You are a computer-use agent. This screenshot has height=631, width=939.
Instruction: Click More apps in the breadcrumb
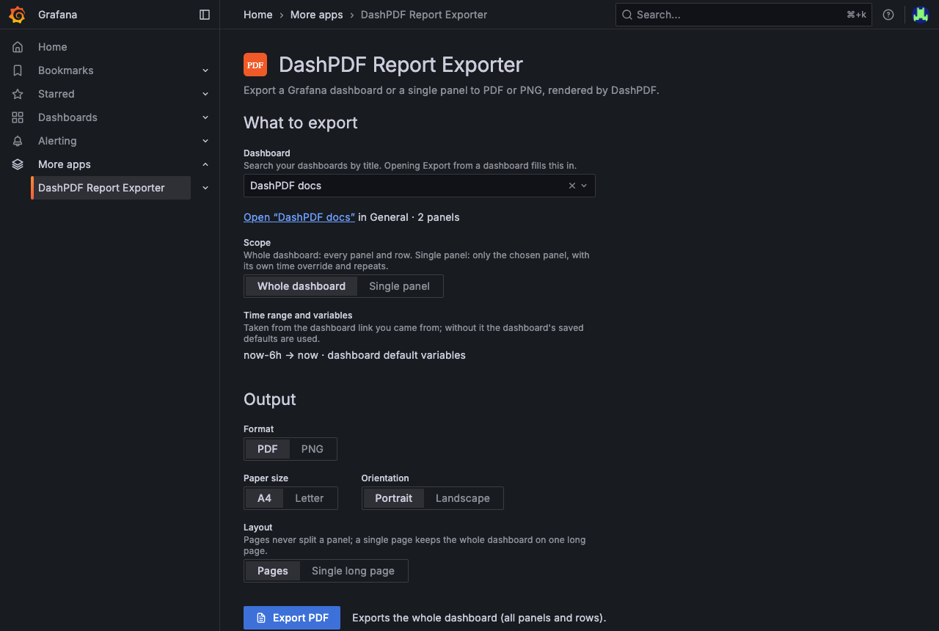click(x=317, y=15)
